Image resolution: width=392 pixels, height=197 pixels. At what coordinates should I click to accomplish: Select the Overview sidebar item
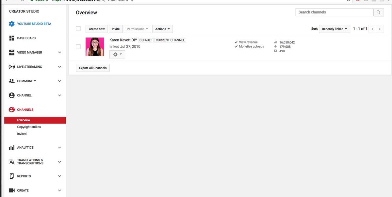tap(35, 120)
